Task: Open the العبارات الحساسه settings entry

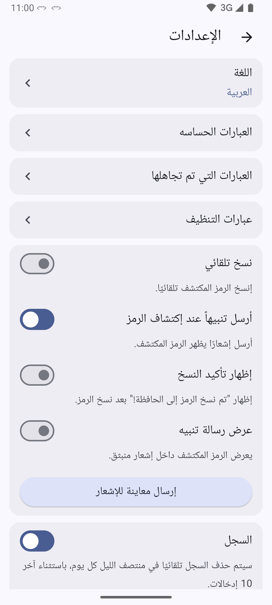Action: coord(216,132)
